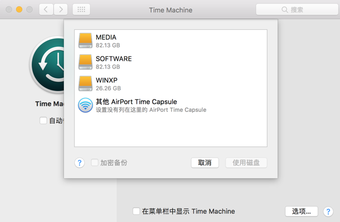Click the large Time Machine clock icon
Screen dimensions: 340x222
[47, 65]
